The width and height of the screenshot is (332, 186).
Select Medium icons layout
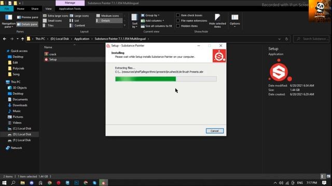coord(108,16)
